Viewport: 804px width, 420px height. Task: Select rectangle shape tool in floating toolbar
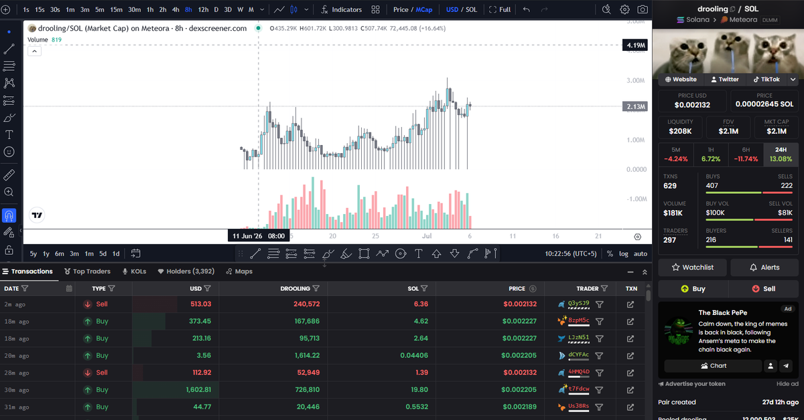point(364,253)
